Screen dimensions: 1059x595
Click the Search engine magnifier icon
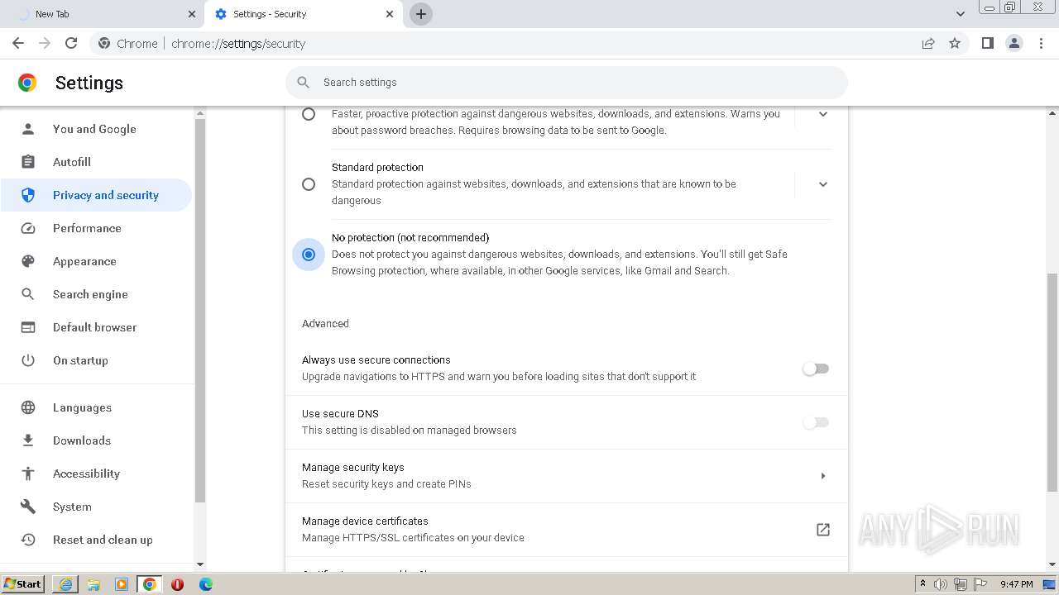pyautogui.click(x=28, y=294)
